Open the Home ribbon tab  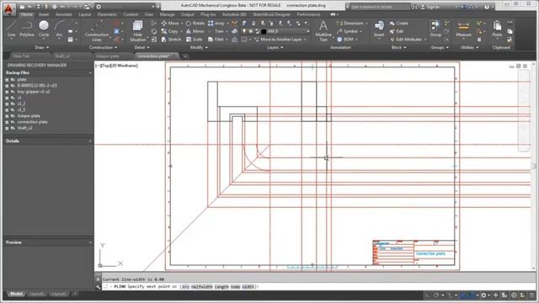pos(26,15)
